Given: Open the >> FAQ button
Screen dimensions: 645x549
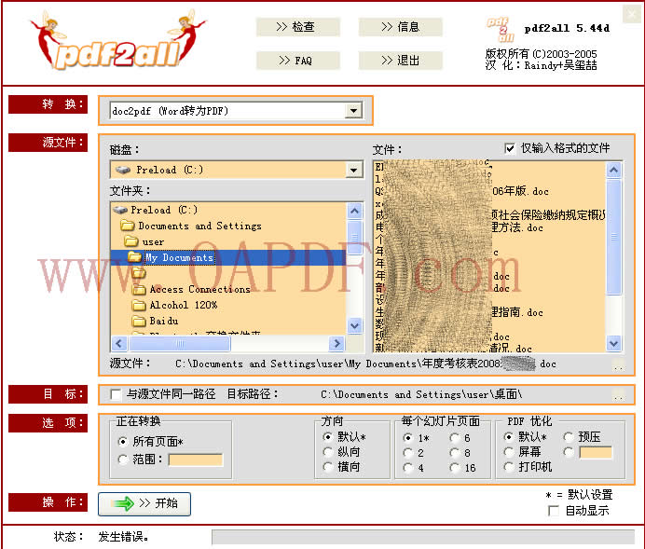Looking at the screenshot, I should [298, 61].
